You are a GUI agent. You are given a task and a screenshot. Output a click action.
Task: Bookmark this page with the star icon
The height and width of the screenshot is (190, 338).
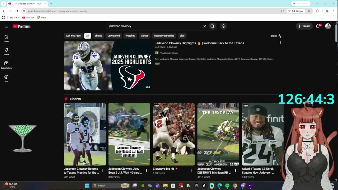tap(309, 11)
